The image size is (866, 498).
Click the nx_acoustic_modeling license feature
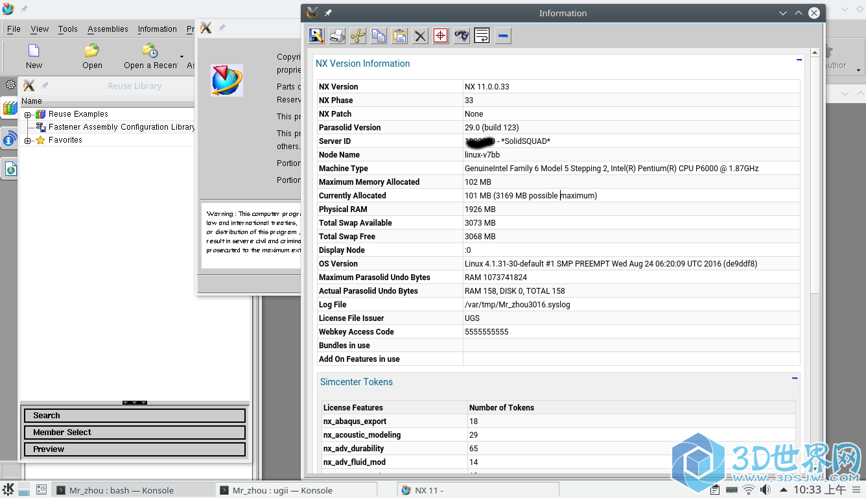click(362, 435)
